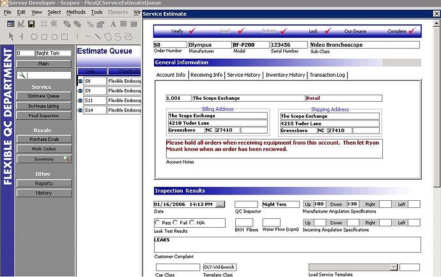Click the dark table grid toolbar icon
Image resolution: width=441 pixels, height=277 pixels.
(x=134, y=24)
